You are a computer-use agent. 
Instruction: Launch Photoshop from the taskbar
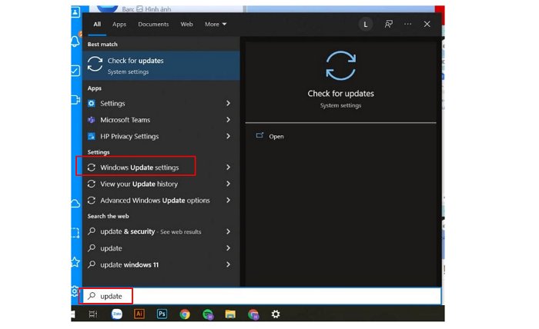162,314
